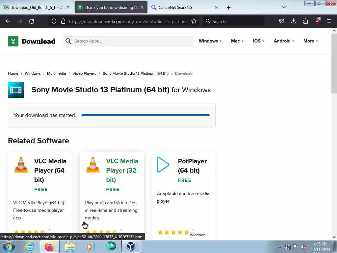Close the Download_Old_Builds tab
This screenshot has height=253, width=337.
coord(68,7)
